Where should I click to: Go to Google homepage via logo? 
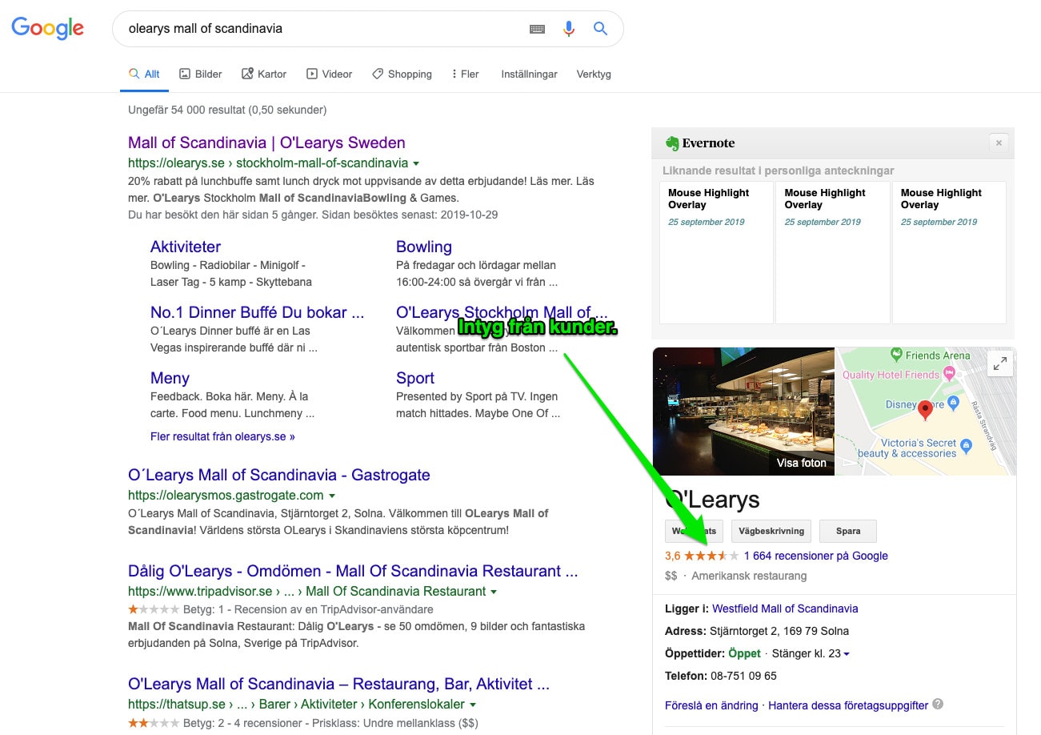pyautogui.click(x=47, y=29)
